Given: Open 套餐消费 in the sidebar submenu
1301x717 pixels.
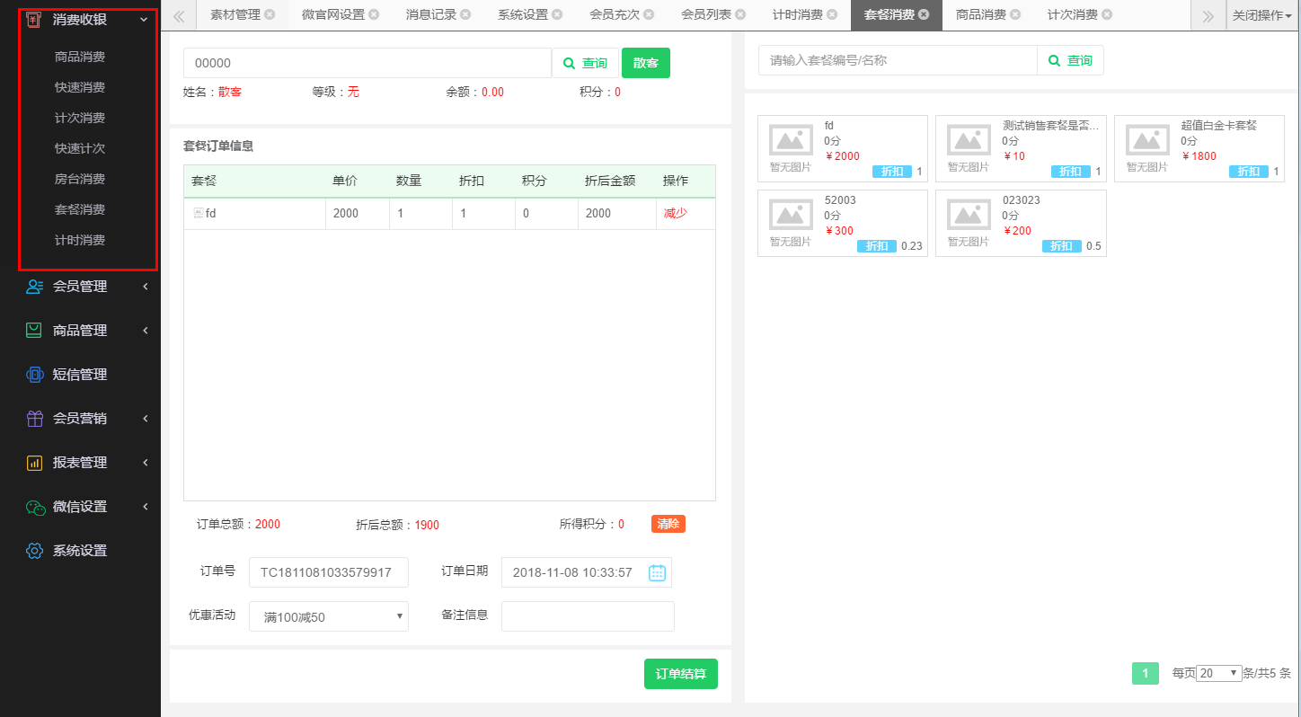Looking at the screenshot, I should (x=80, y=209).
